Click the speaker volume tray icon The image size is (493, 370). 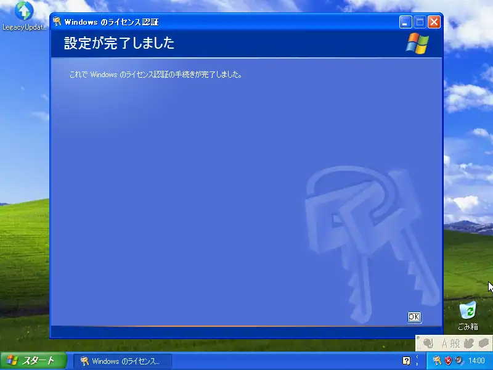[459, 361]
